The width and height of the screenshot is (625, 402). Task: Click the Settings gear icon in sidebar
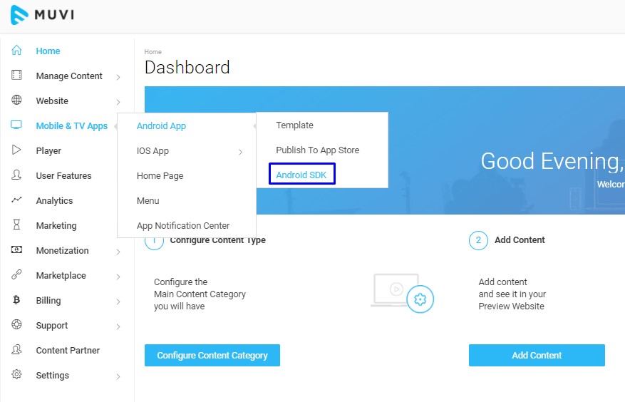[x=16, y=374]
